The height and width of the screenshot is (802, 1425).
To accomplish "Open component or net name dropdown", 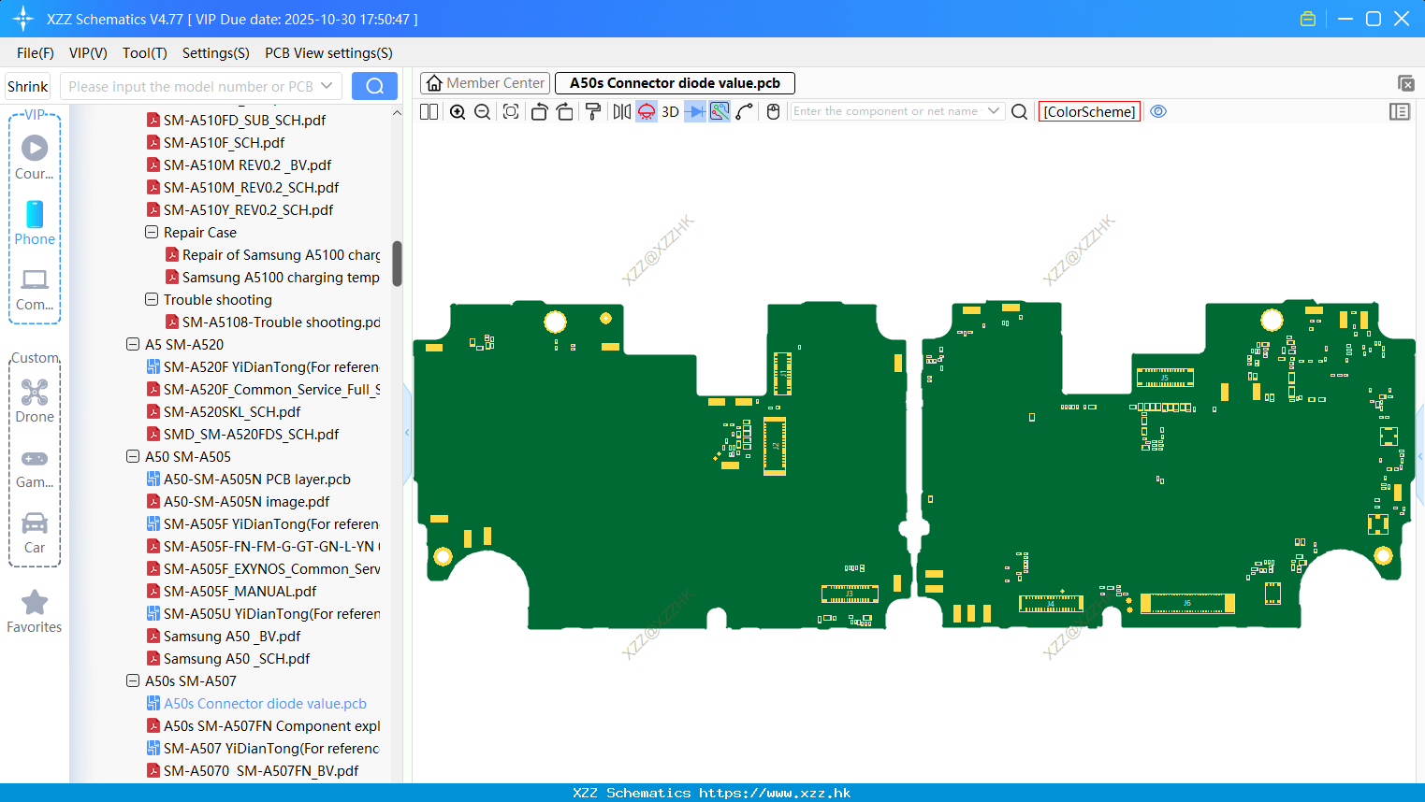I will point(994,111).
